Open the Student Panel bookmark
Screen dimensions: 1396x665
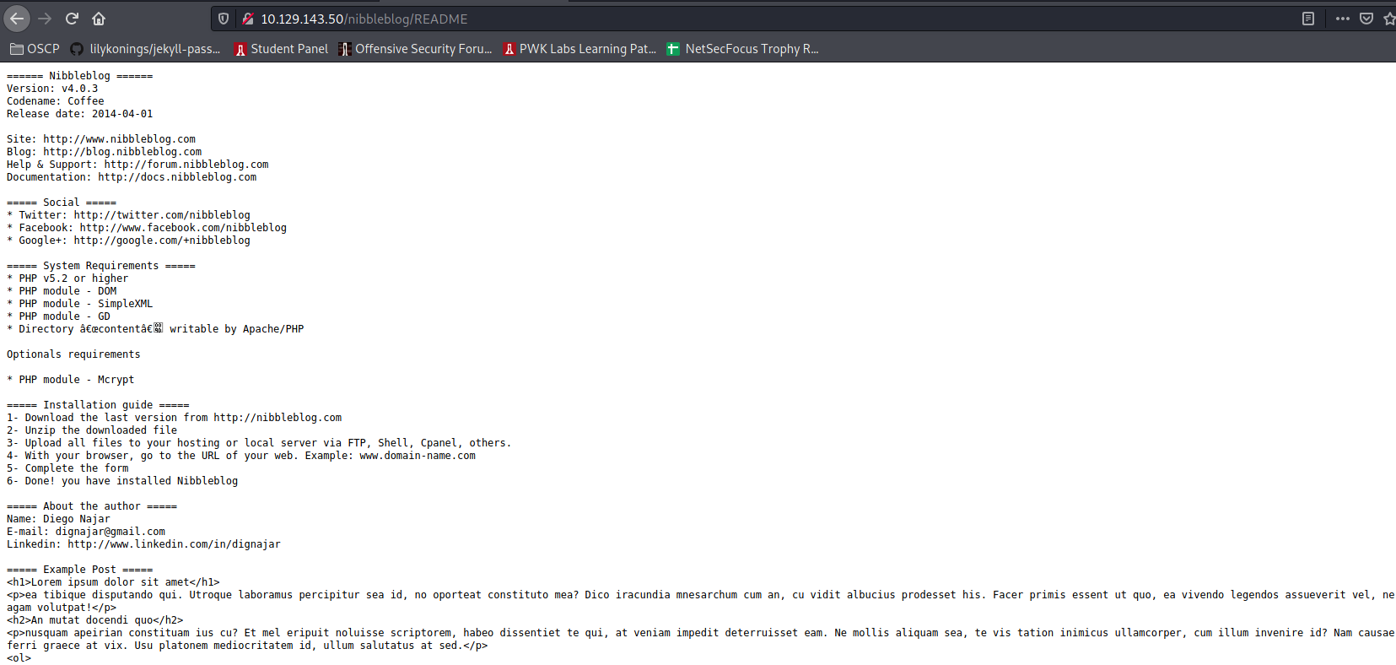point(282,49)
